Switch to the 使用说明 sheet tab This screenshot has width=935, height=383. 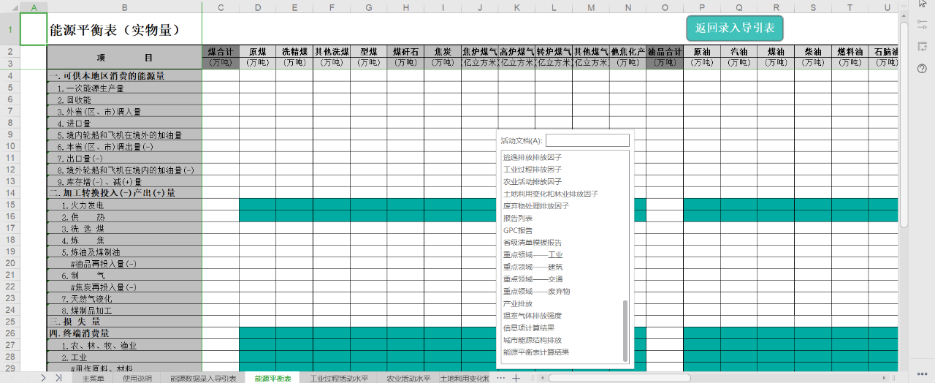pyautogui.click(x=137, y=379)
